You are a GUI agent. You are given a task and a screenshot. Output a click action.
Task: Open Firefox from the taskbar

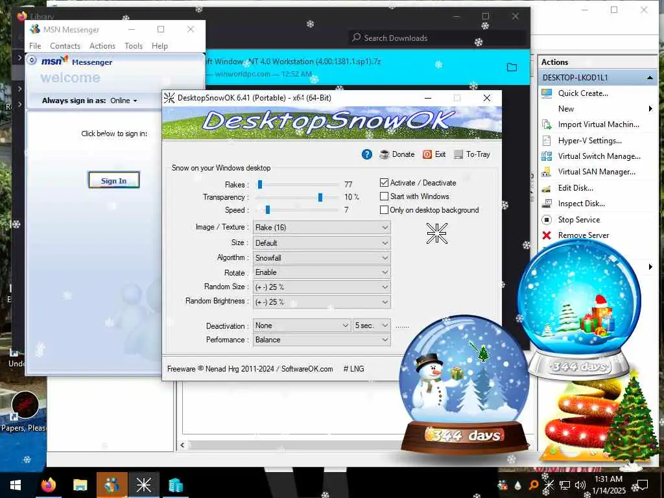click(48, 485)
